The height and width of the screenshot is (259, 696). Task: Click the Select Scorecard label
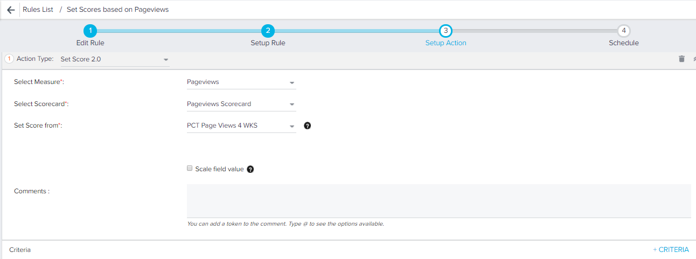(41, 104)
